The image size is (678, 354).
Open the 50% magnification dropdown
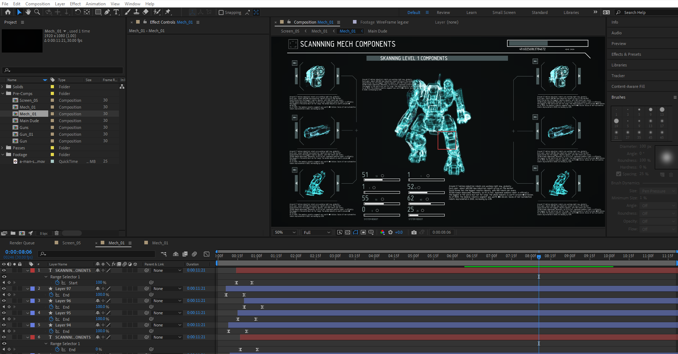click(285, 232)
